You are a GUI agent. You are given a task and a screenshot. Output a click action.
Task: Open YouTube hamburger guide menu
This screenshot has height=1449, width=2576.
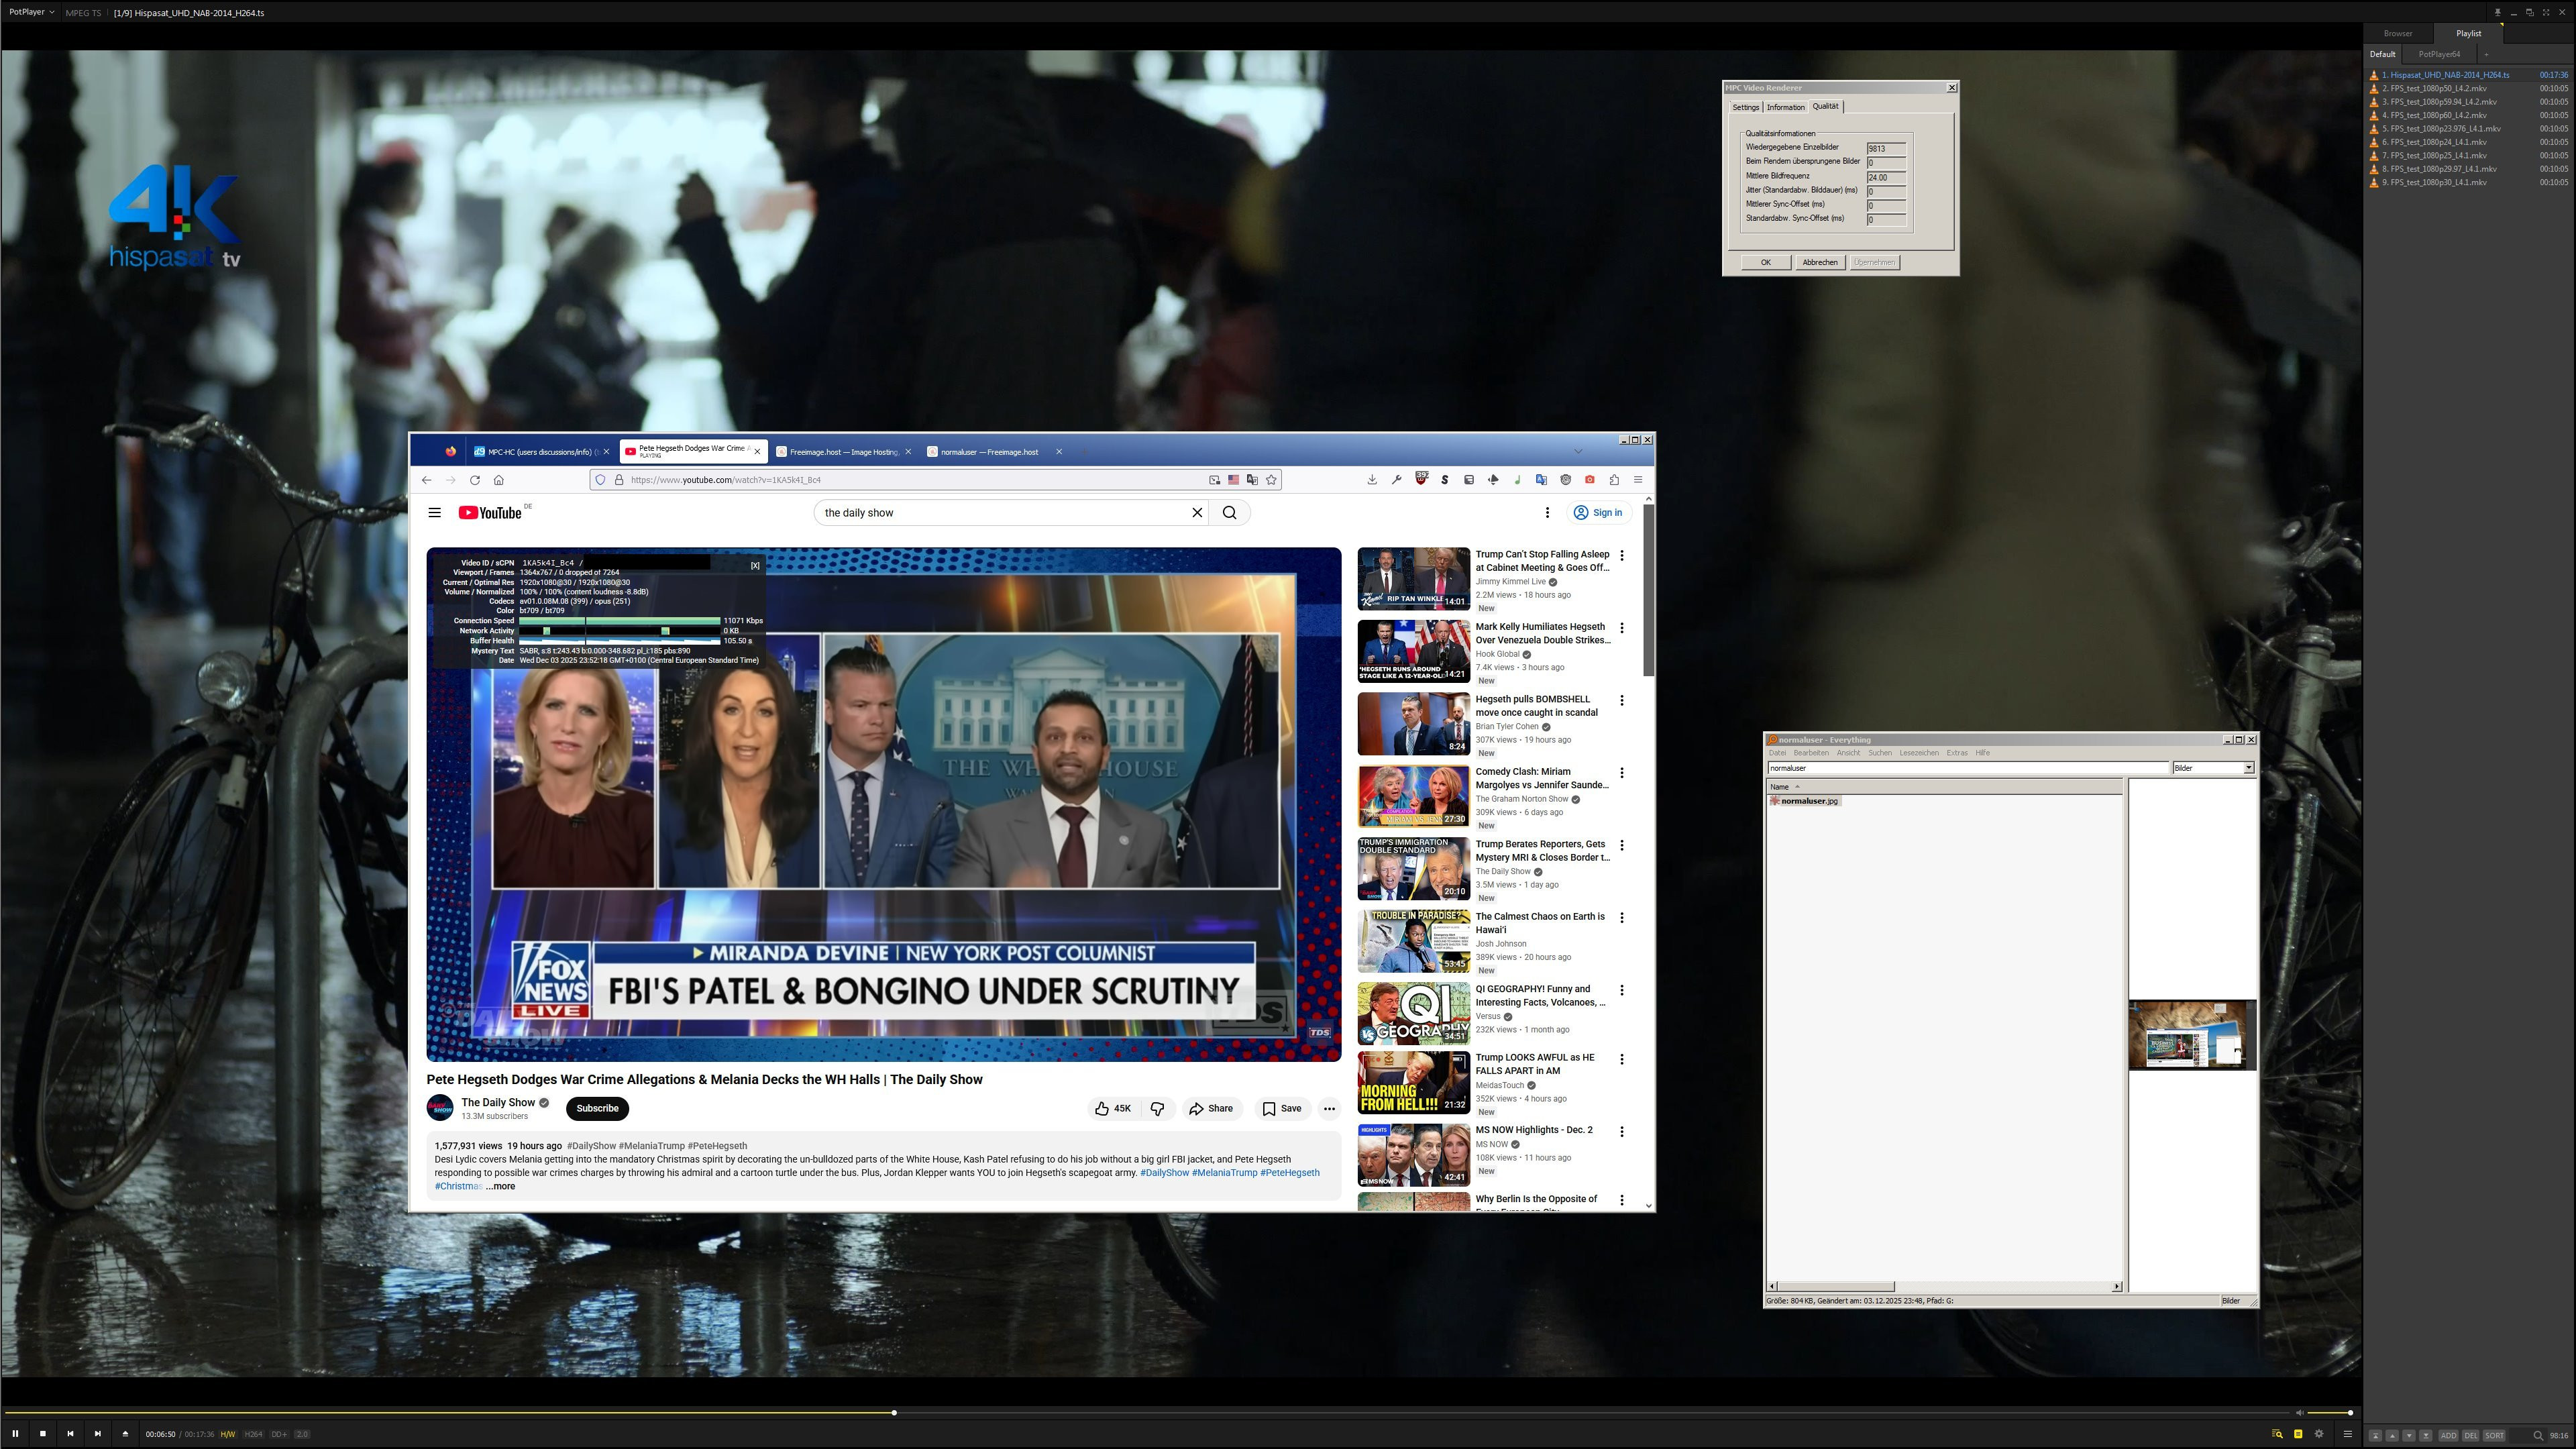coord(434,512)
